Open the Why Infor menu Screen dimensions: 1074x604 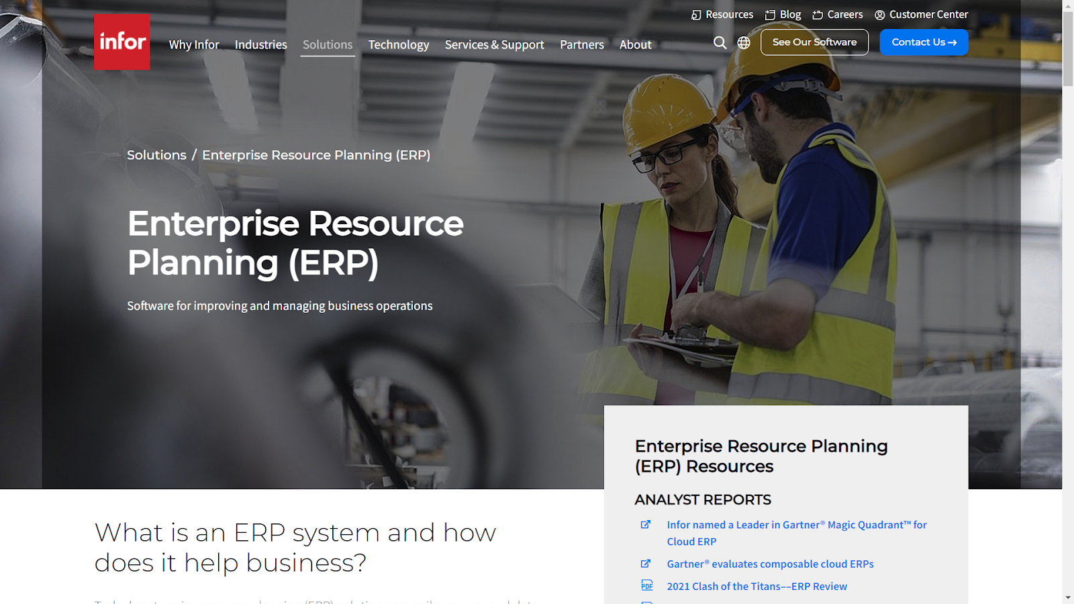point(194,45)
